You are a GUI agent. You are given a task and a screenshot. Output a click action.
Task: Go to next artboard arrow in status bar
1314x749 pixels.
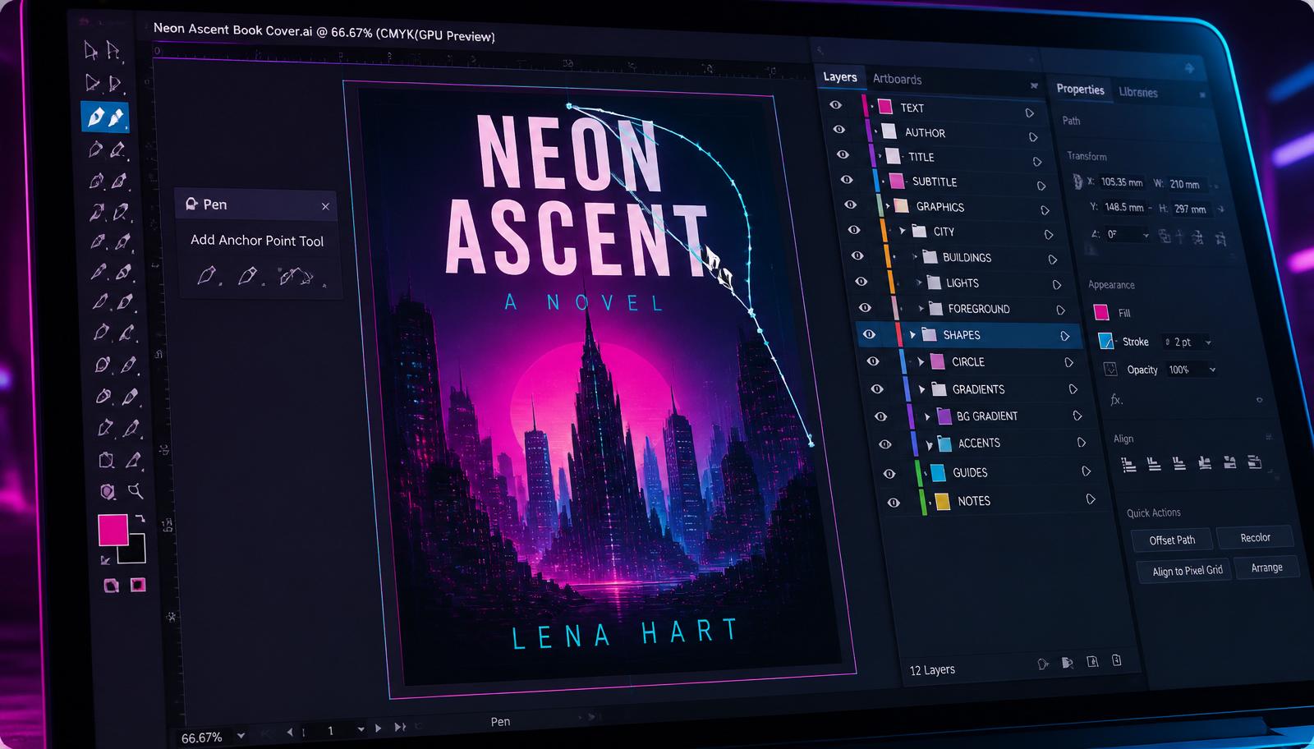tap(378, 728)
